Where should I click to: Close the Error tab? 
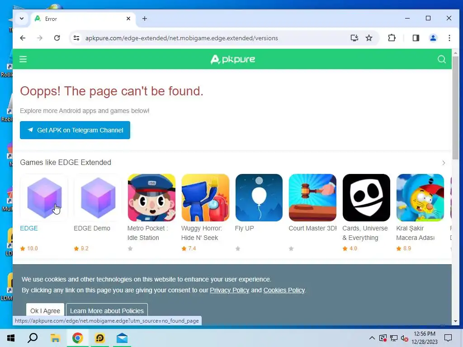pos(128,19)
